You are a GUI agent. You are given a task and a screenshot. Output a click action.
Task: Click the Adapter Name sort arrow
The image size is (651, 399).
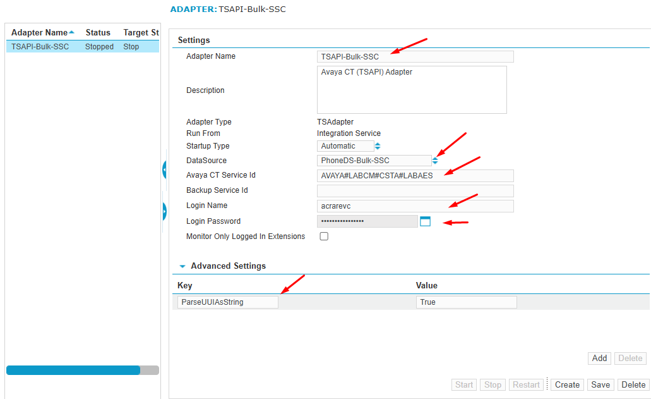pos(72,32)
